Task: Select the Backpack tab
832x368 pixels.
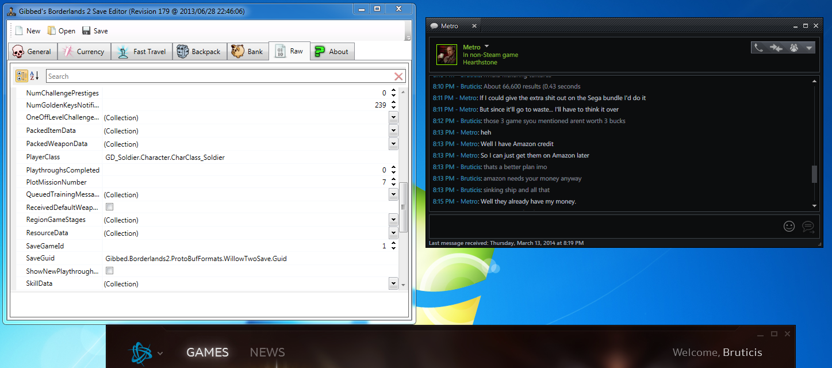Action: 200,51
